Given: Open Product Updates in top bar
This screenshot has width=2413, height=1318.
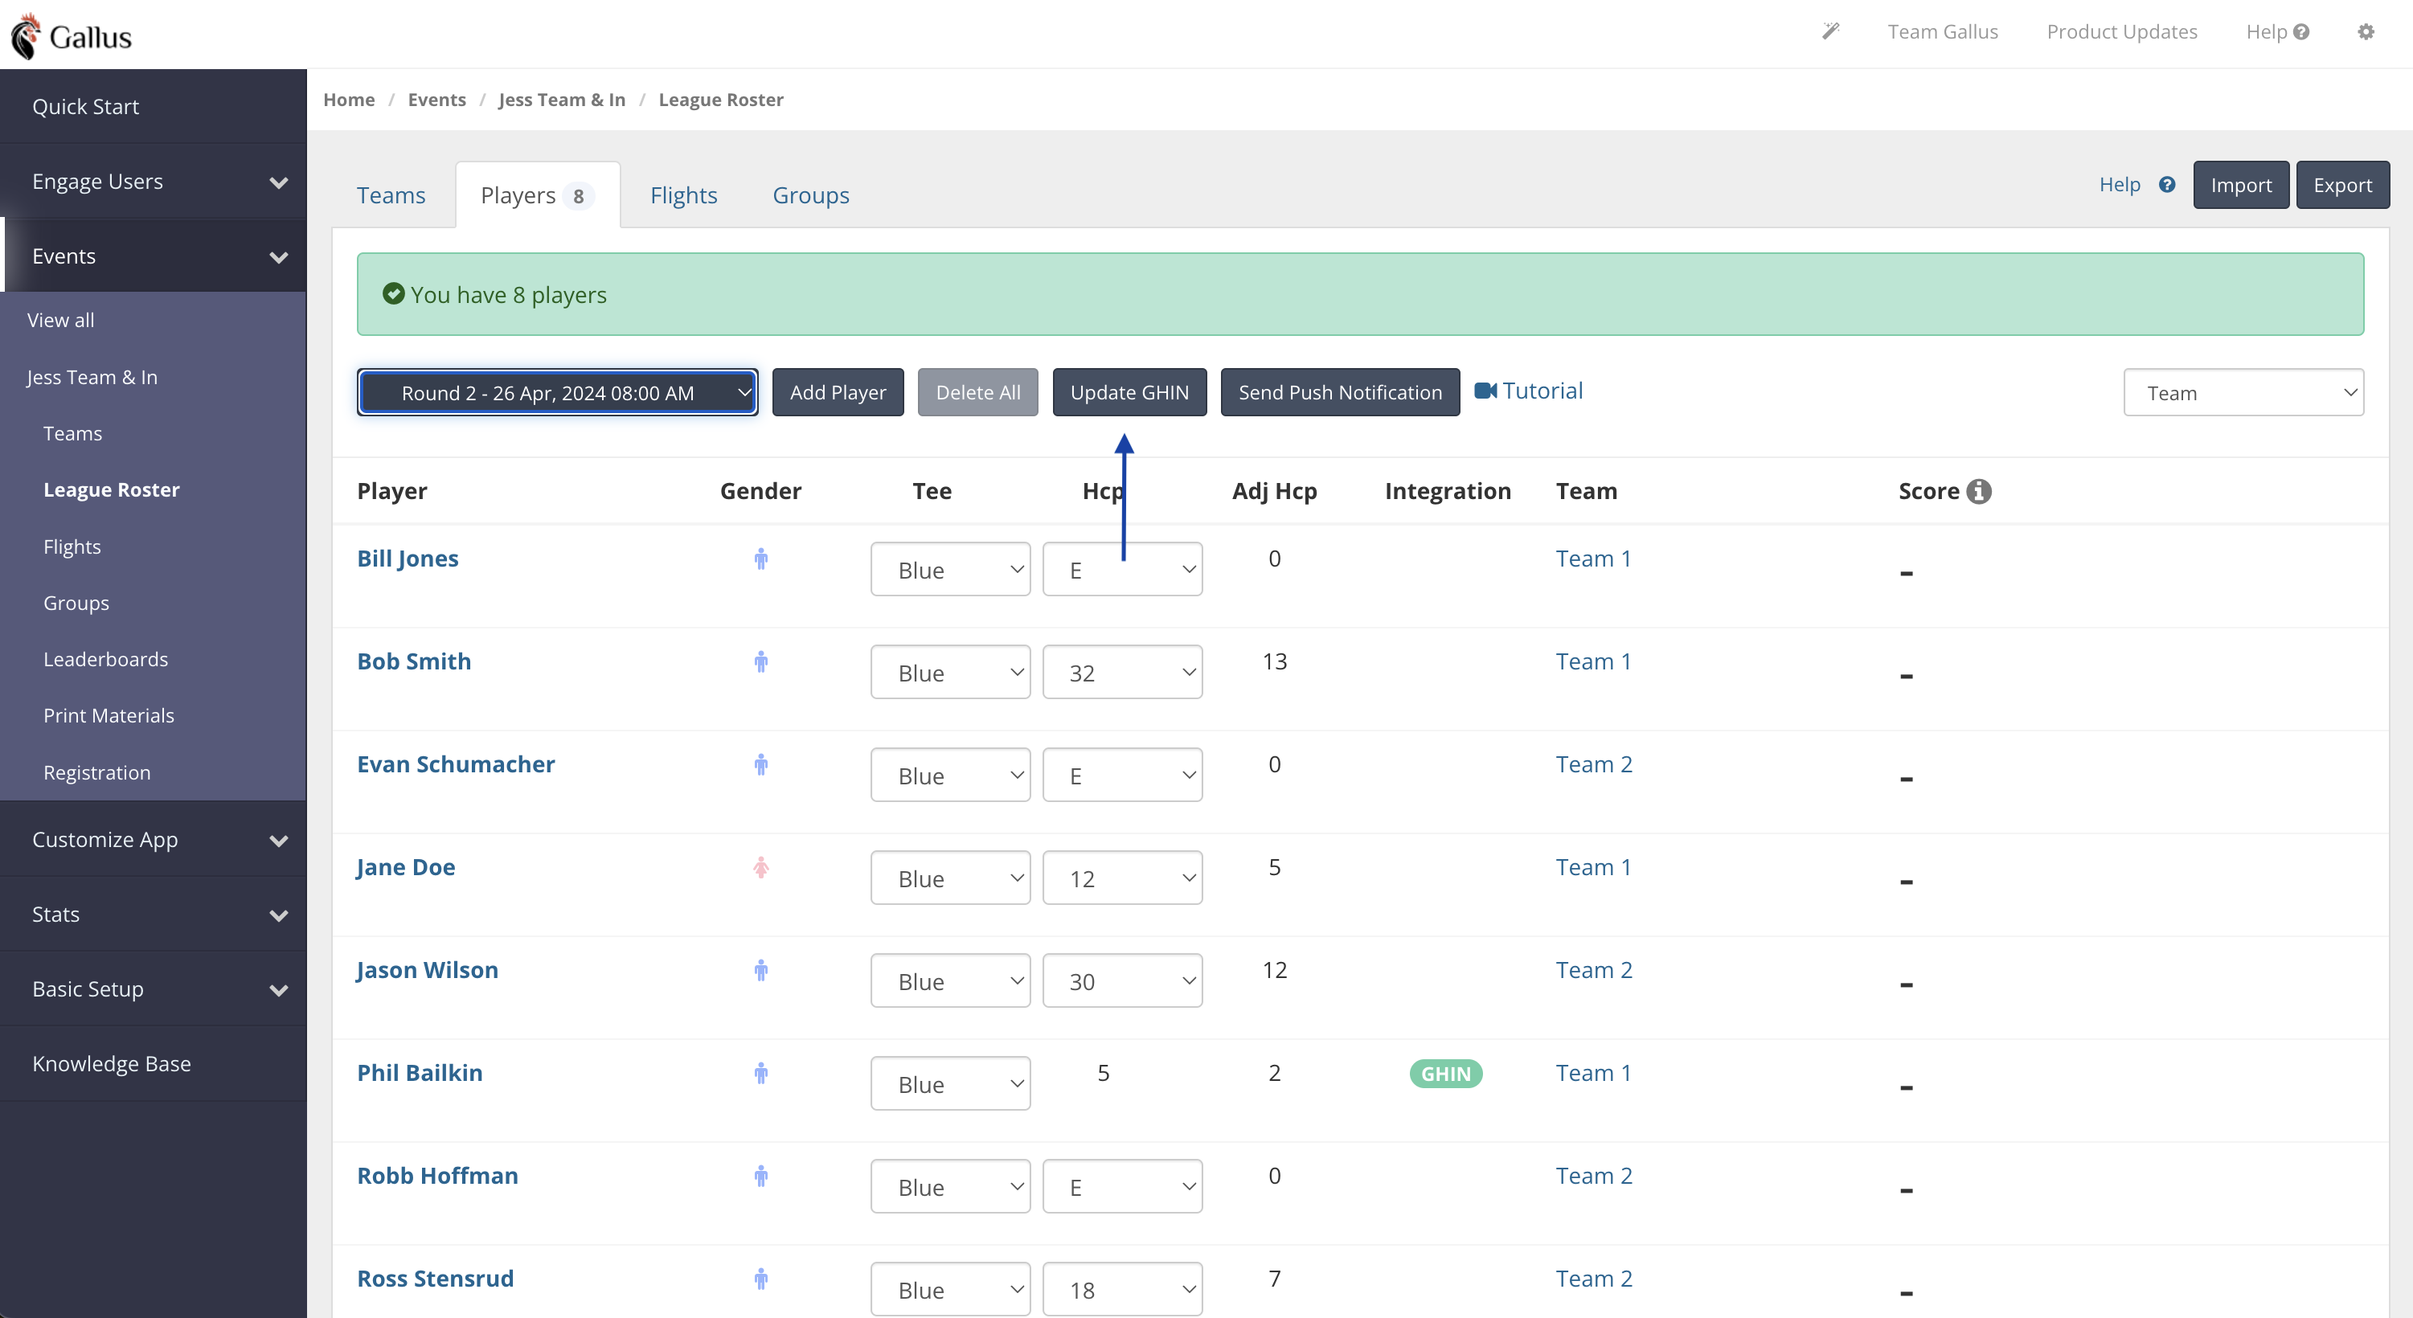Looking at the screenshot, I should coord(2122,32).
